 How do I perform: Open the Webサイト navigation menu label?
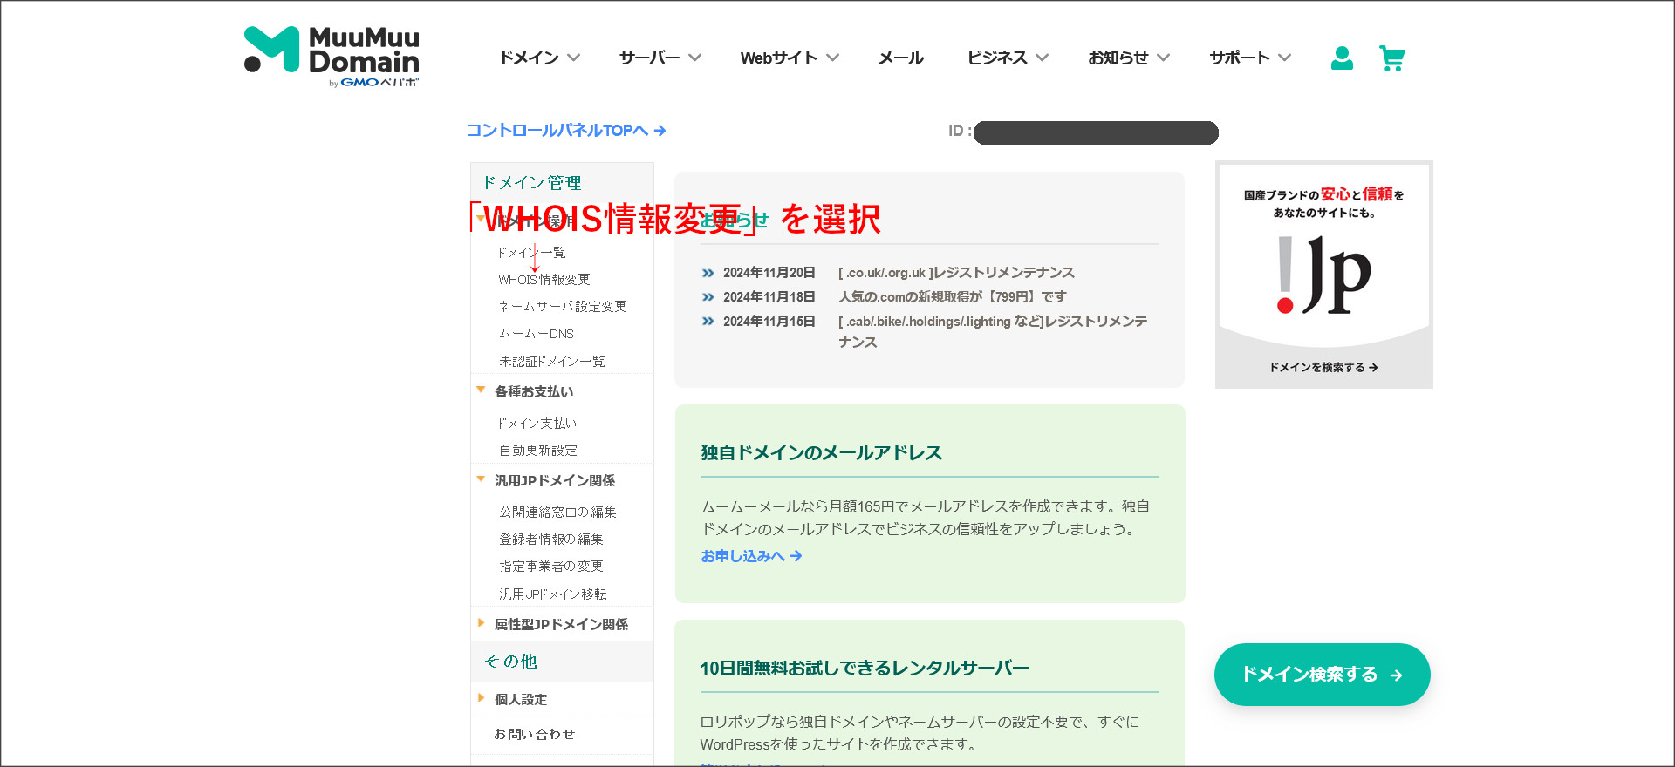coord(778,58)
